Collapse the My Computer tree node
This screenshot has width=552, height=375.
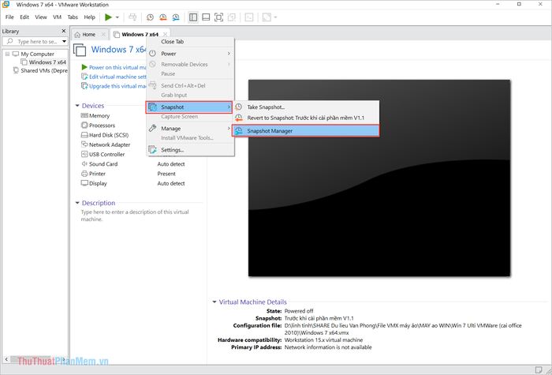[x=7, y=54]
